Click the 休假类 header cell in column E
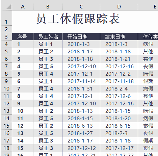The height and width of the screenshot is (156, 158). pos(148,37)
